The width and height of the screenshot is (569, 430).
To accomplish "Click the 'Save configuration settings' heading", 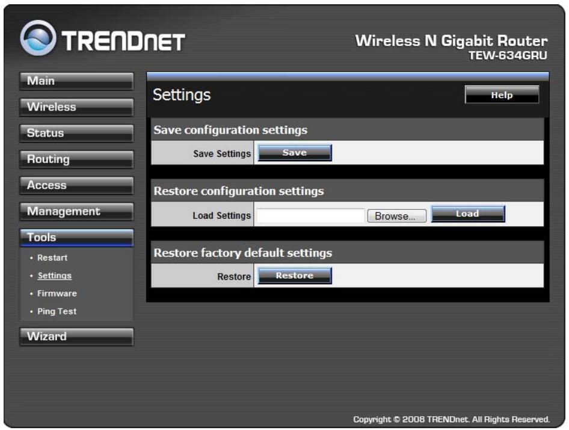I will click(x=230, y=130).
